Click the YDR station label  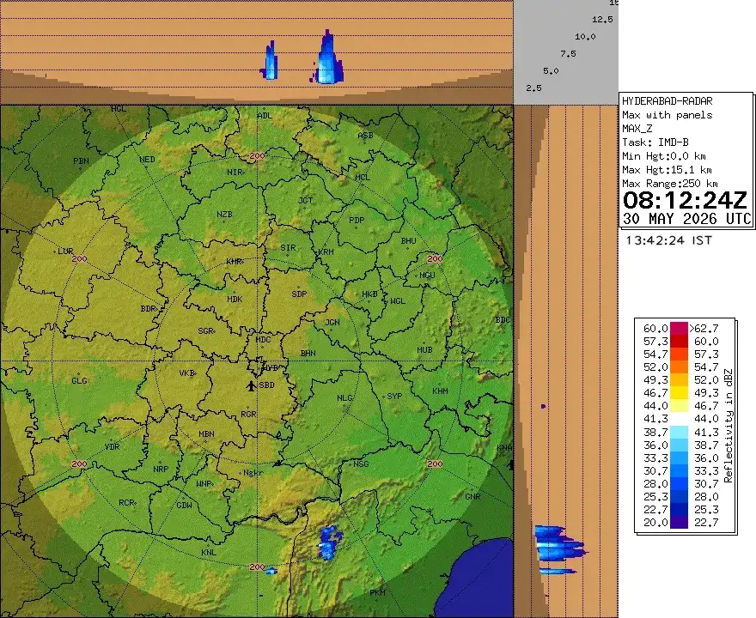point(112,446)
